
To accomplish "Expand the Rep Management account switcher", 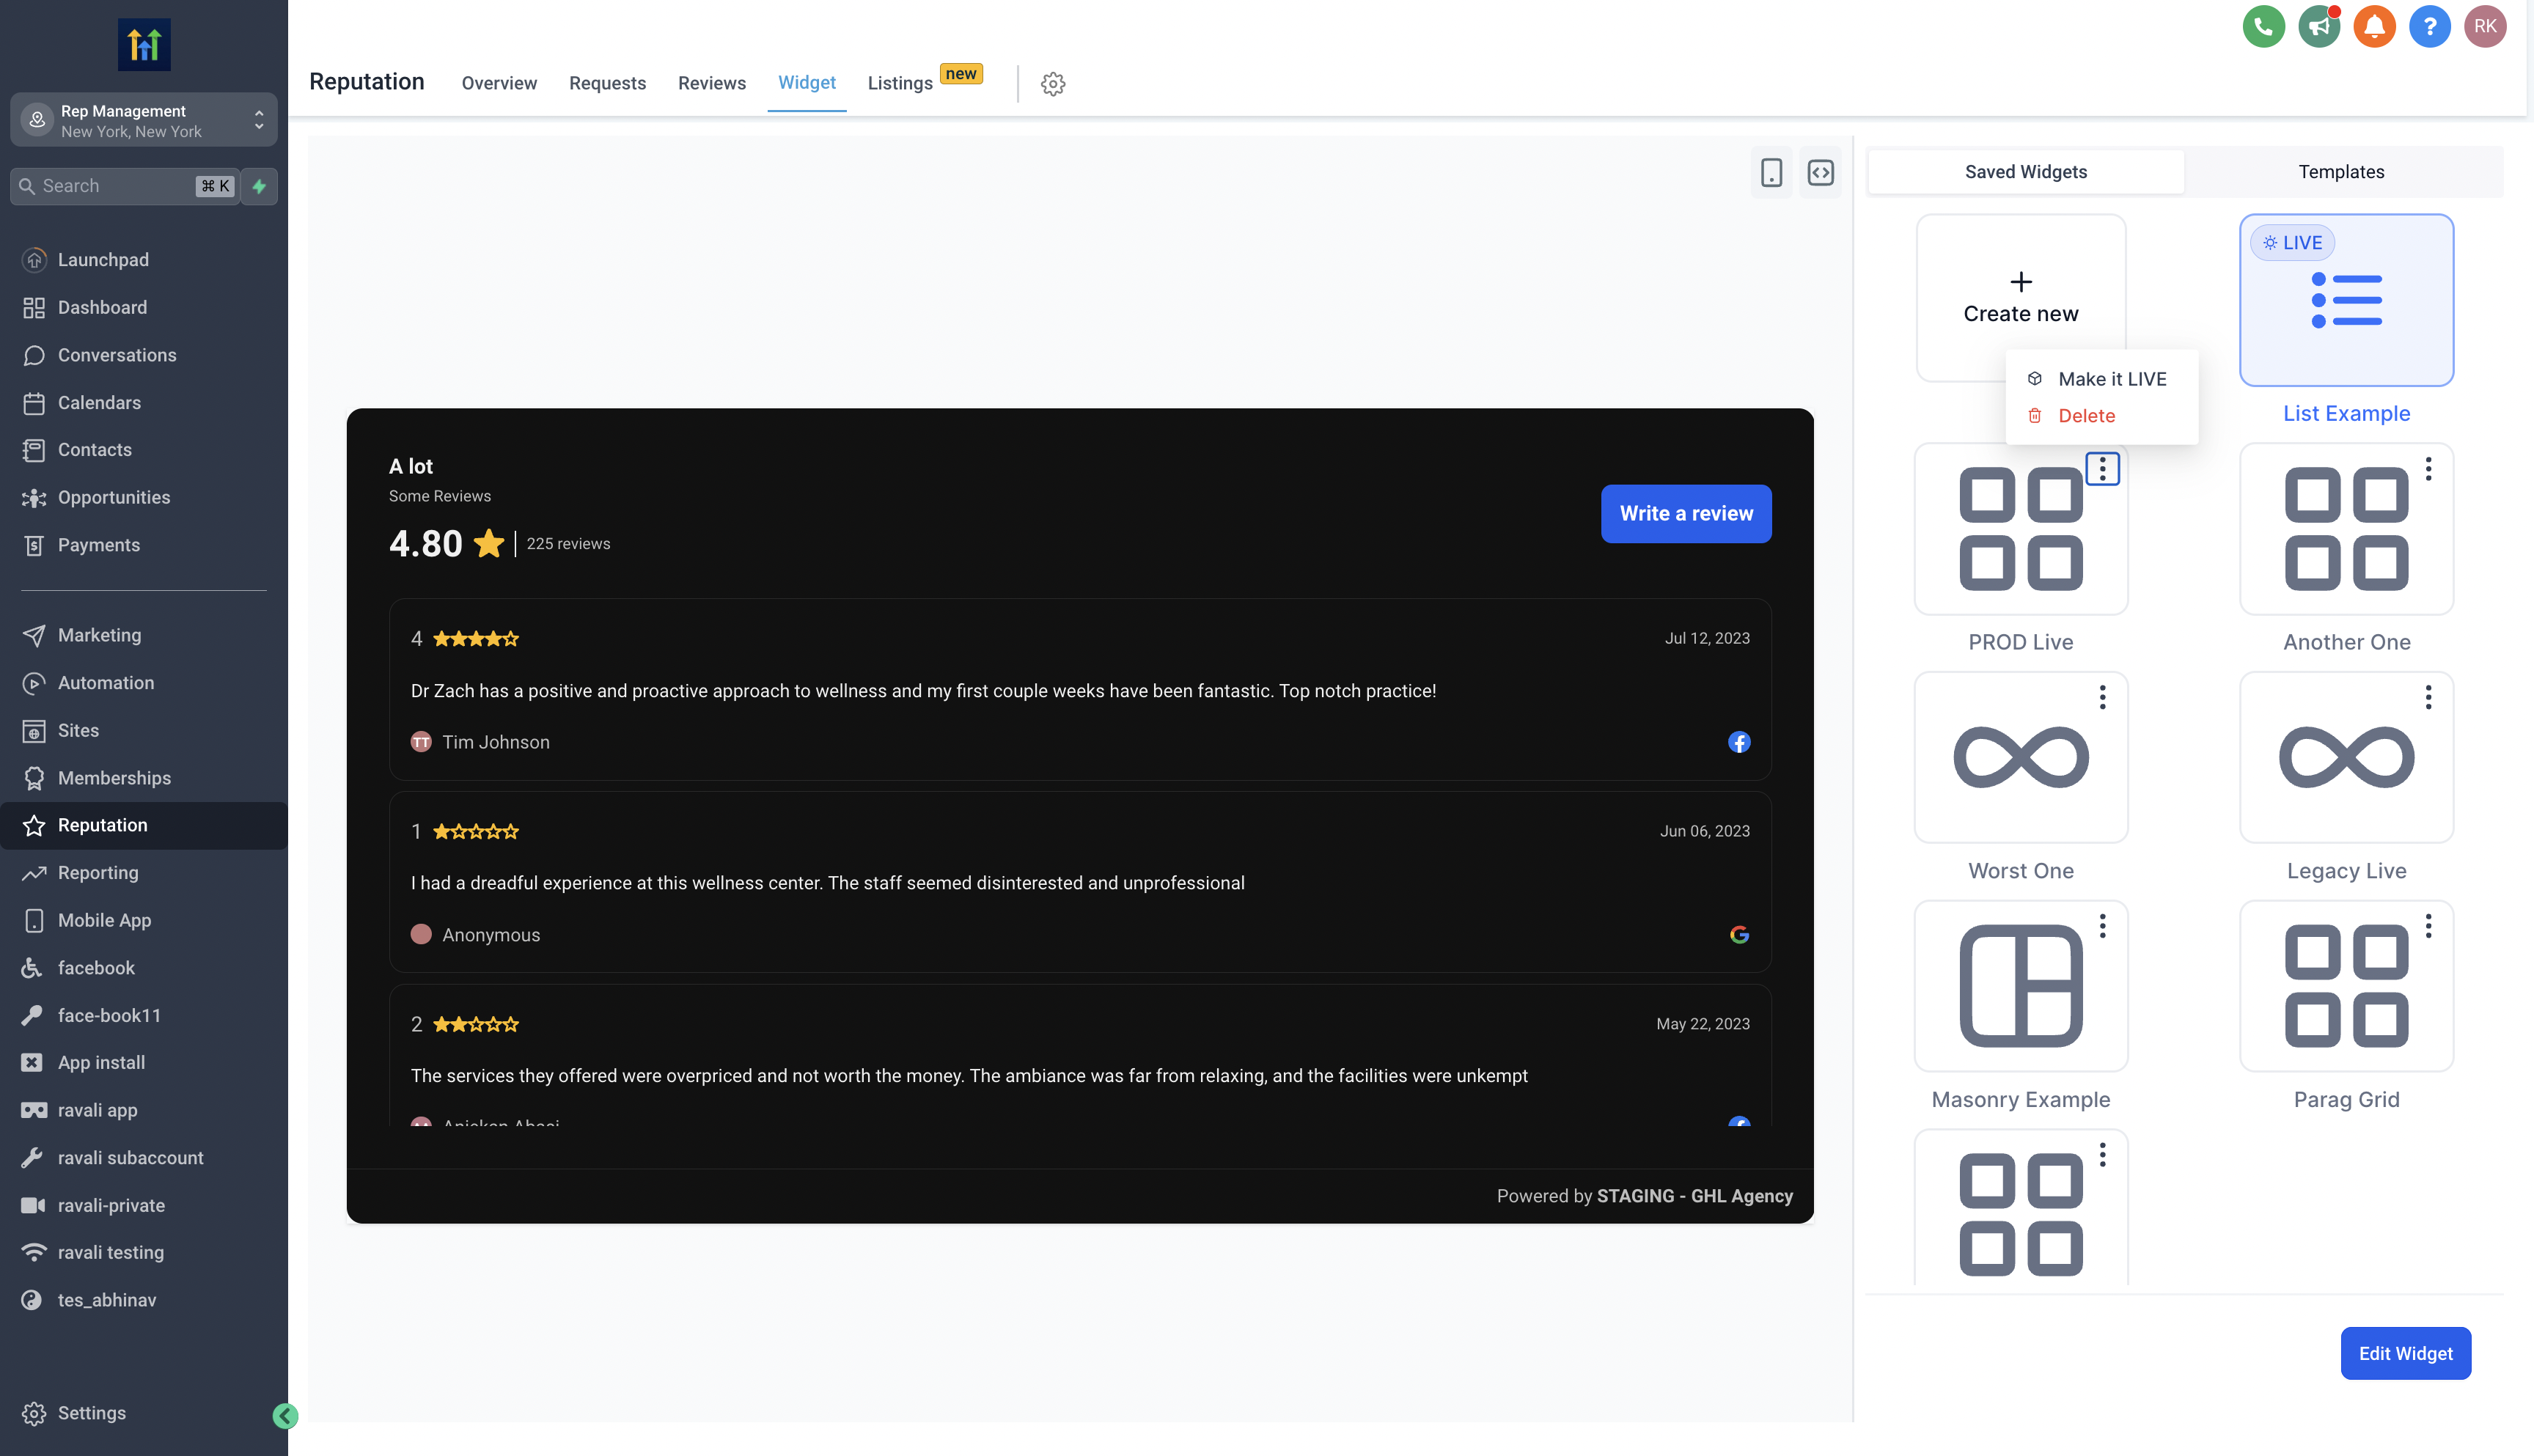I will click(x=144, y=120).
